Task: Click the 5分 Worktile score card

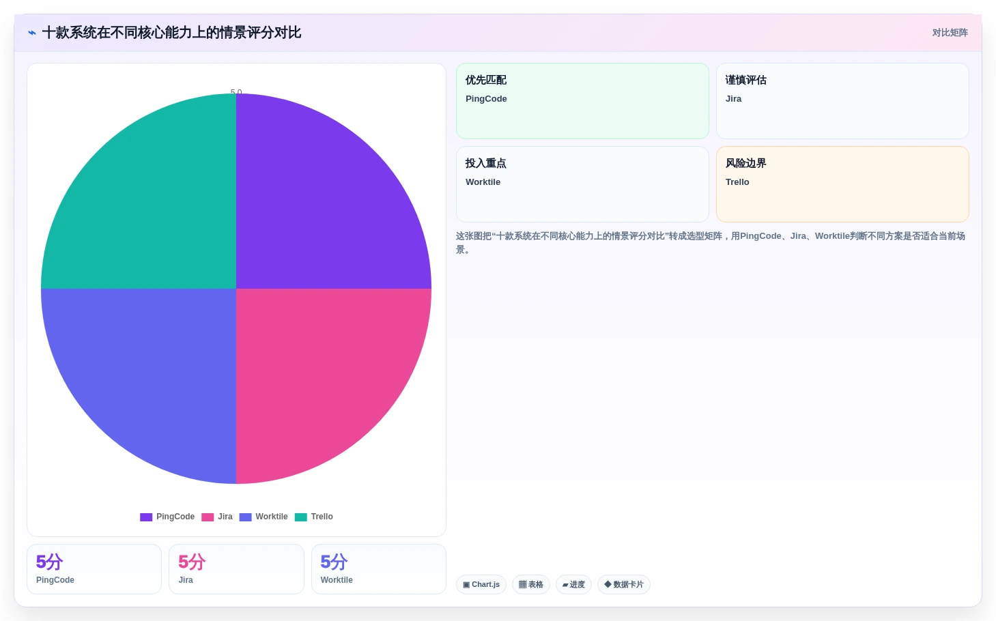Action: (x=379, y=569)
